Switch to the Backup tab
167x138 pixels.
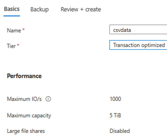pyautogui.click(x=39, y=9)
